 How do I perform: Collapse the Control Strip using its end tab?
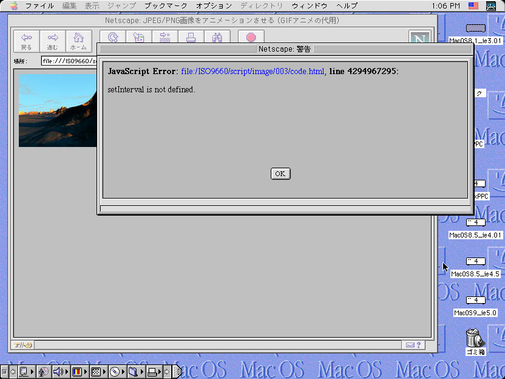[177, 372]
